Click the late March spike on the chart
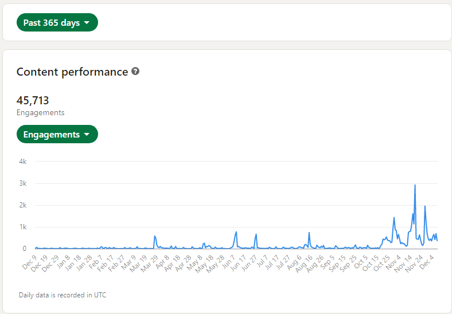This screenshot has width=452, height=314. pyautogui.click(x=155, y=236)
